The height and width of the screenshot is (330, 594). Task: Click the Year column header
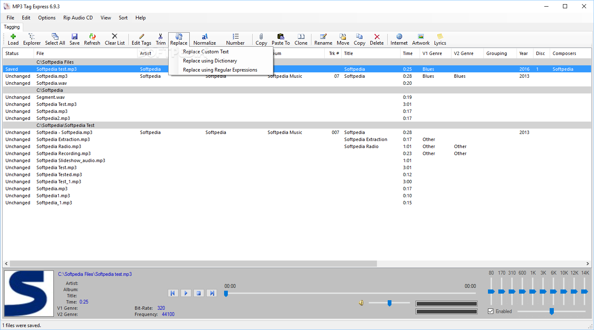[x=525, y=53]
